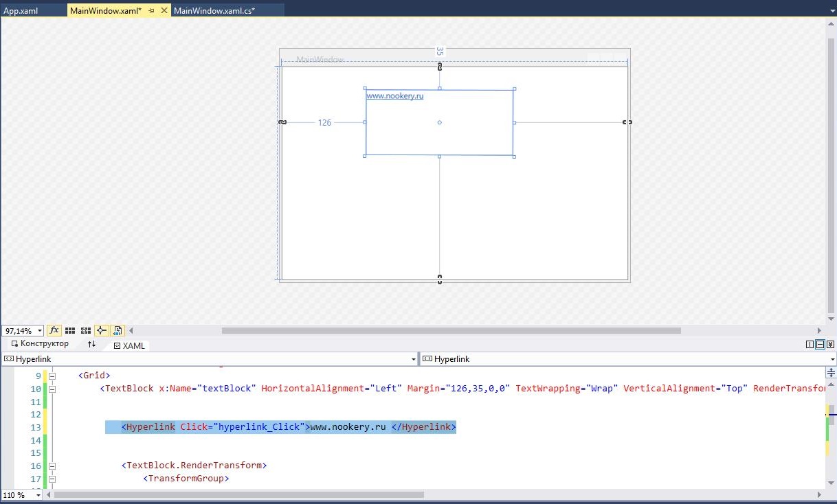This screenshot has width=837, height=504.
Task: Click the code editor split handle icon
Action: [x=831, y=373]
